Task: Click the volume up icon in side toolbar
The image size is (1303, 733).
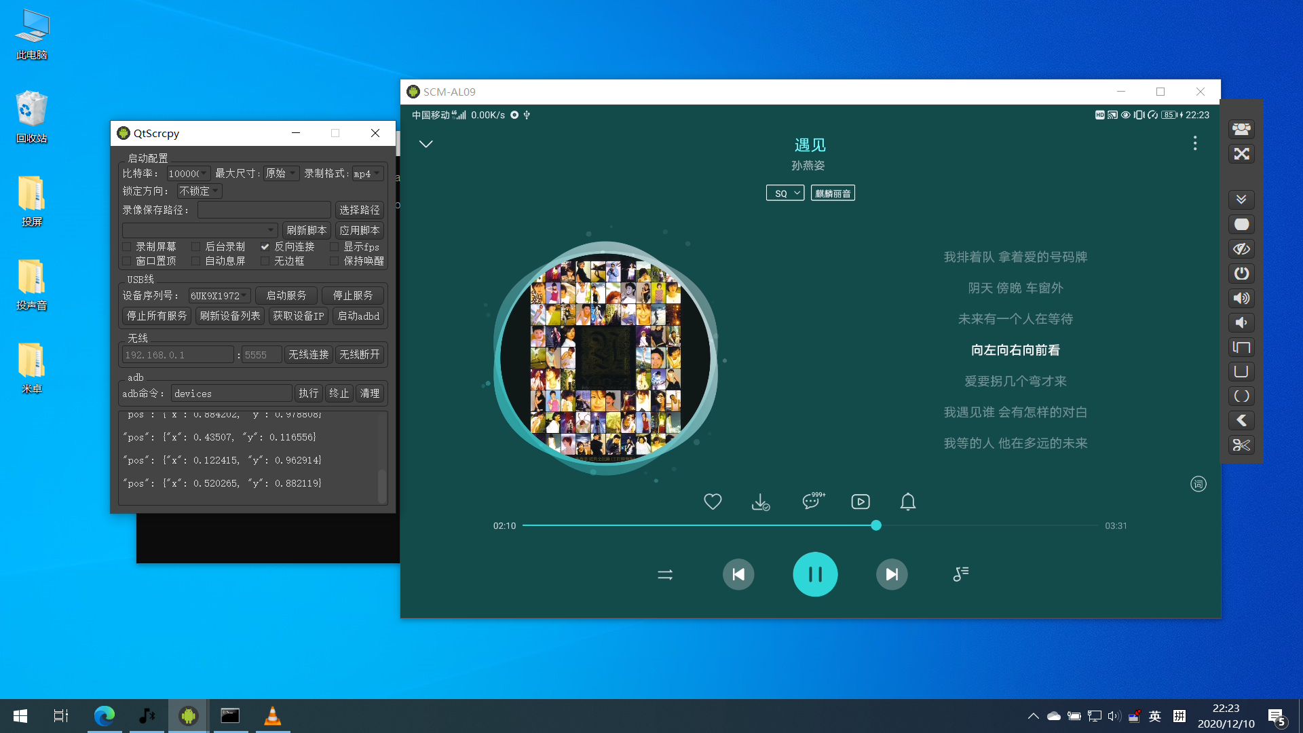Action: coord(1241,298)
